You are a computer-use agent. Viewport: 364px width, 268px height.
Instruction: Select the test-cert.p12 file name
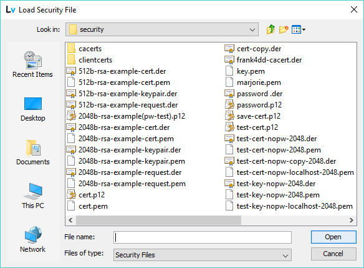257,127
